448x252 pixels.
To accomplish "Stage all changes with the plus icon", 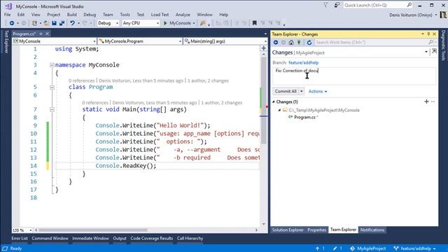I will (x=426, y=101).
